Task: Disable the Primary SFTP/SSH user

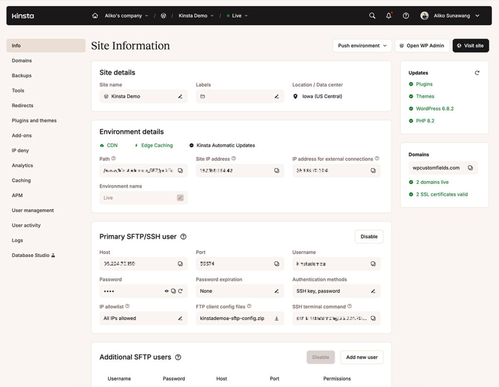Action: (369, 237)
